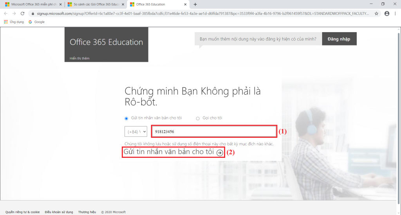401x215 pixels.
Task: Switch to So sánh các Gói Office 365 tab
Action: click(x=96, y=4)
